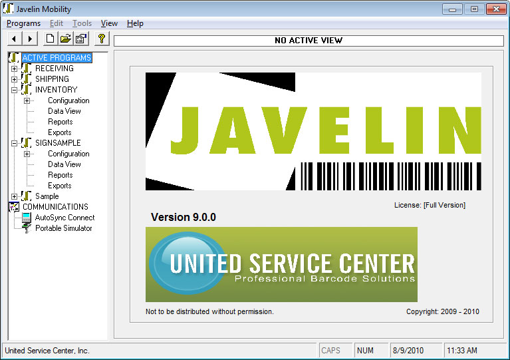Select Configuration under INVENTORY

[68, 100]
